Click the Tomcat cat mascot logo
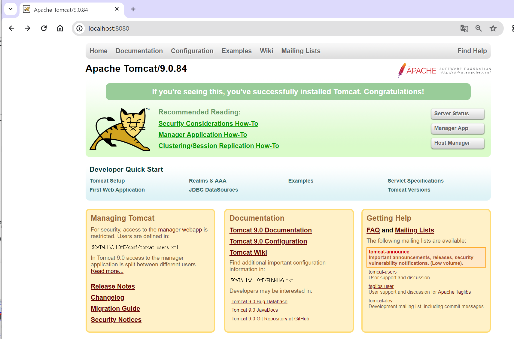 (120, 129)
